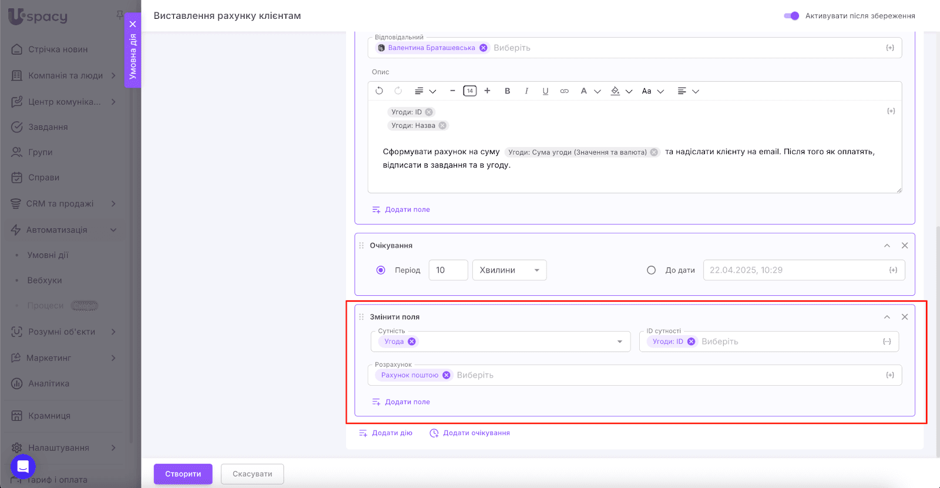
Task: Increase font size with plus icon
Action: click(x=487, y=91)
